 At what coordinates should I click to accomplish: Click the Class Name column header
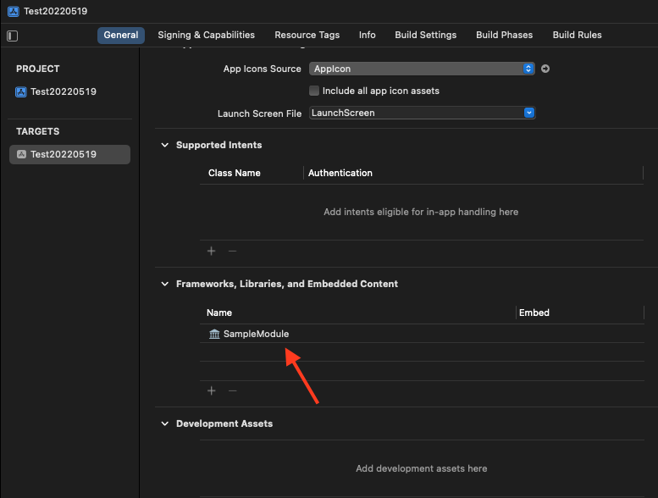pos(235,174)
